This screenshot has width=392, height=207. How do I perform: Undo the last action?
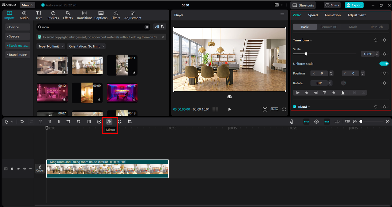(22, 122)
